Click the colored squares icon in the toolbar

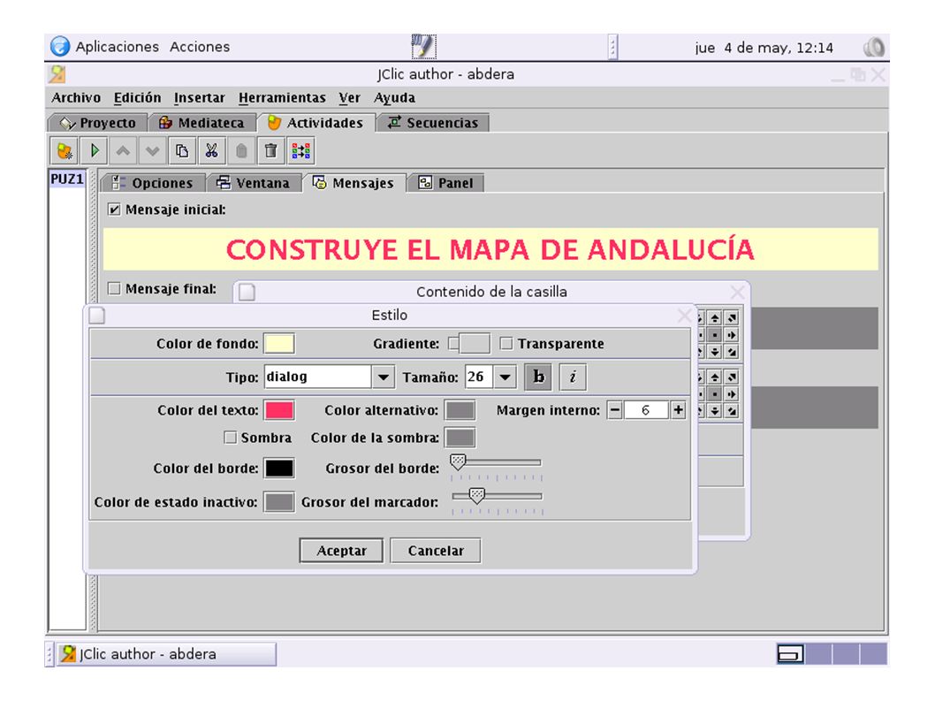click(x=300, y=151)
